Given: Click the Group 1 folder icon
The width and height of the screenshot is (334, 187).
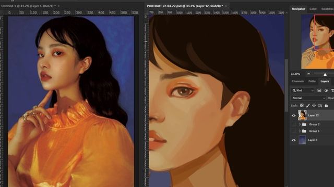Looking at the screenshot, I should click(304, 131).
